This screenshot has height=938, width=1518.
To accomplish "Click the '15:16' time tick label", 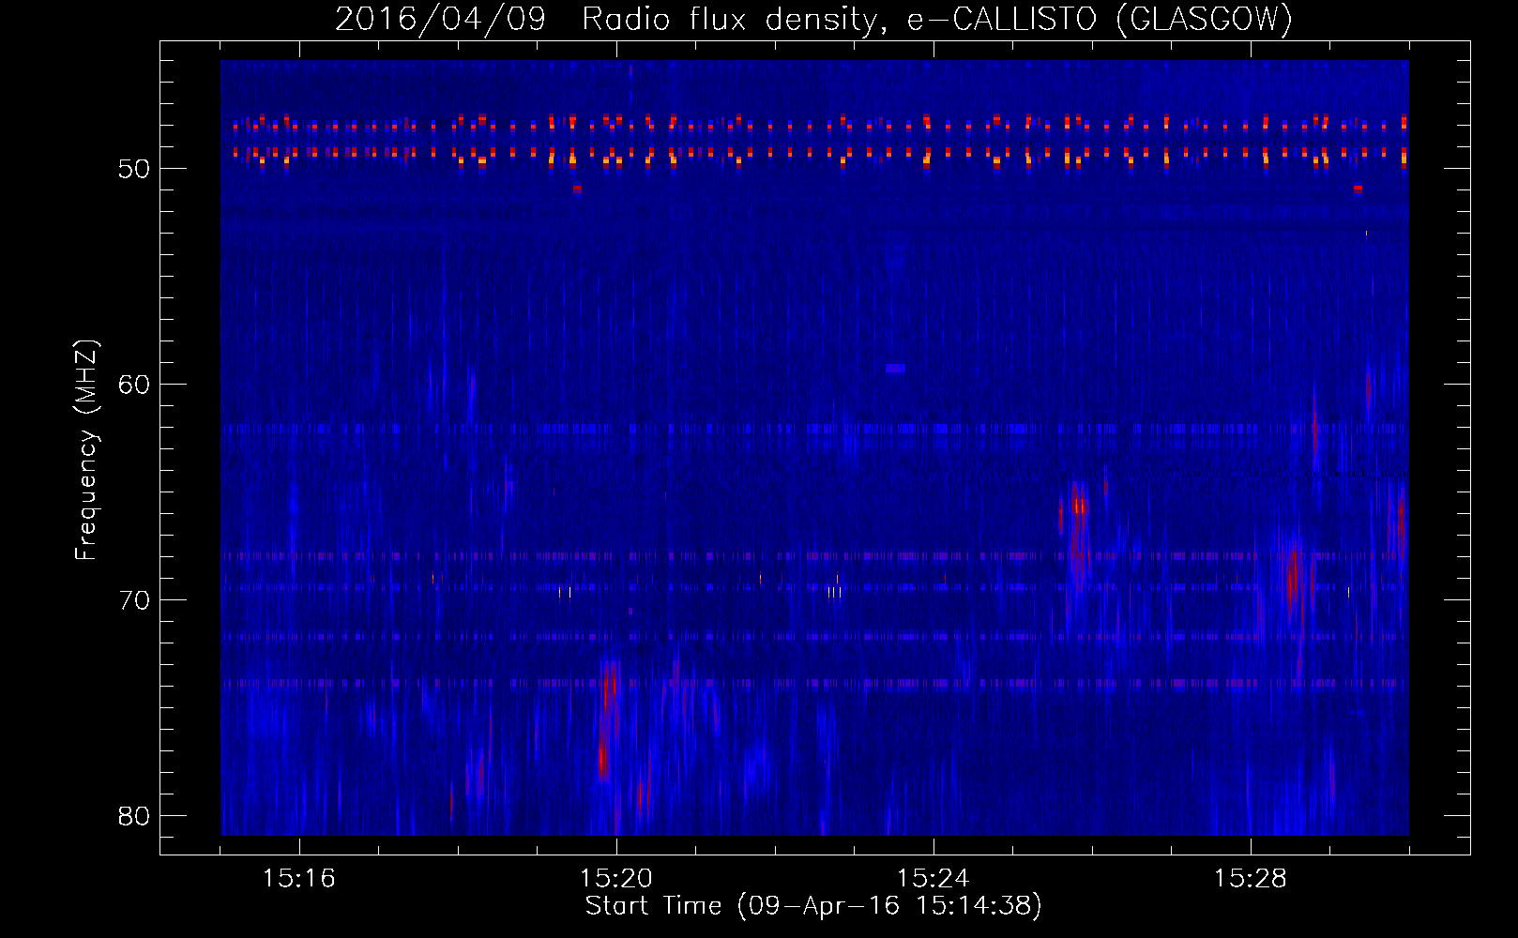I will pyautogui.click(x=298, y=879).
